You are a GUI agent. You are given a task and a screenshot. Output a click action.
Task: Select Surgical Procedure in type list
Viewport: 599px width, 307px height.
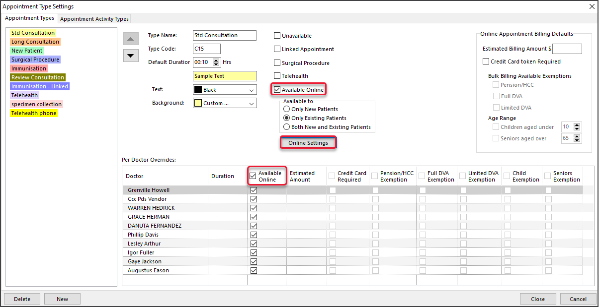36,60
